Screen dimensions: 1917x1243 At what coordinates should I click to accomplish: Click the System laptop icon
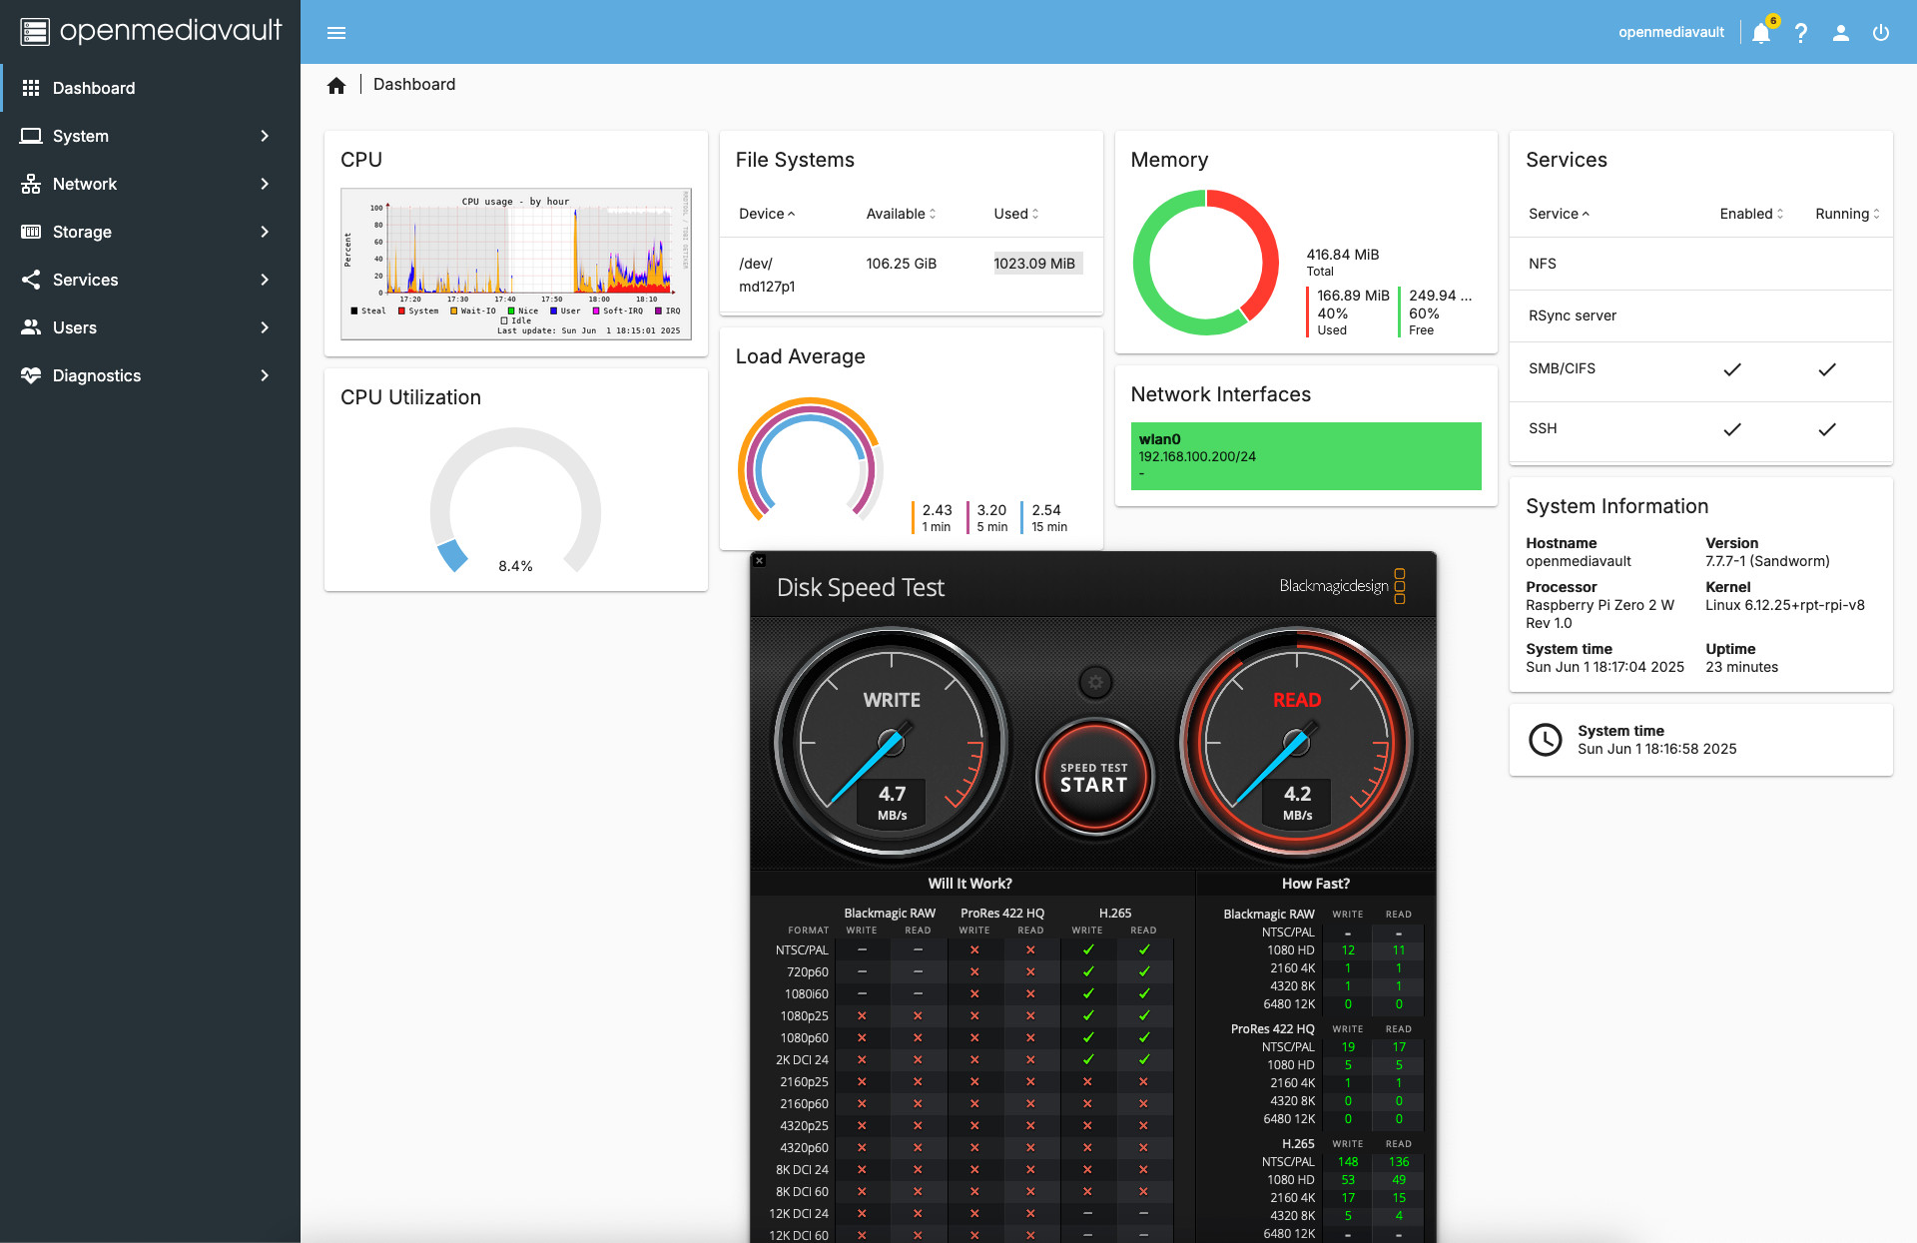[x=31, y=136]
